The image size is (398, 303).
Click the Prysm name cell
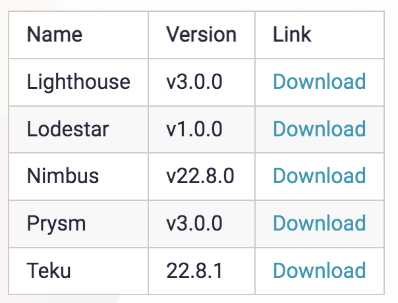[x=78, y=224]
